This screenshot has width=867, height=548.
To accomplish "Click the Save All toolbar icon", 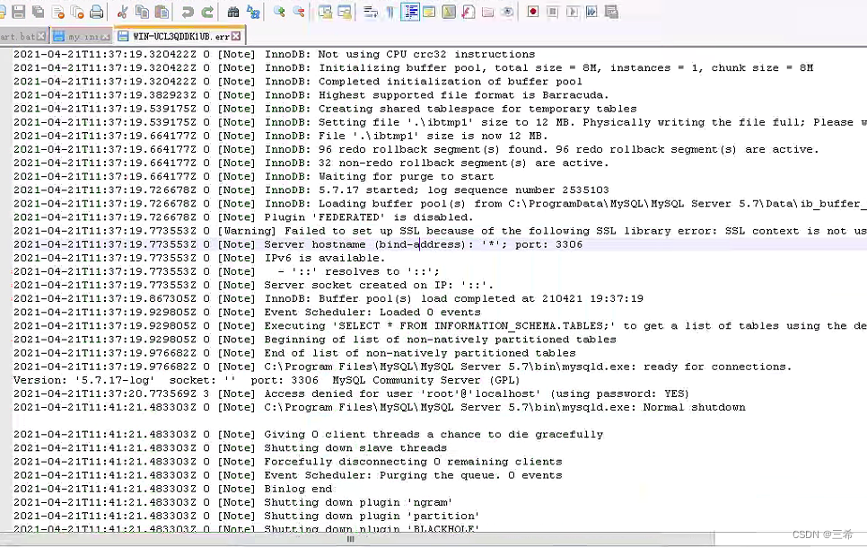I will click(x=39, y=12).
